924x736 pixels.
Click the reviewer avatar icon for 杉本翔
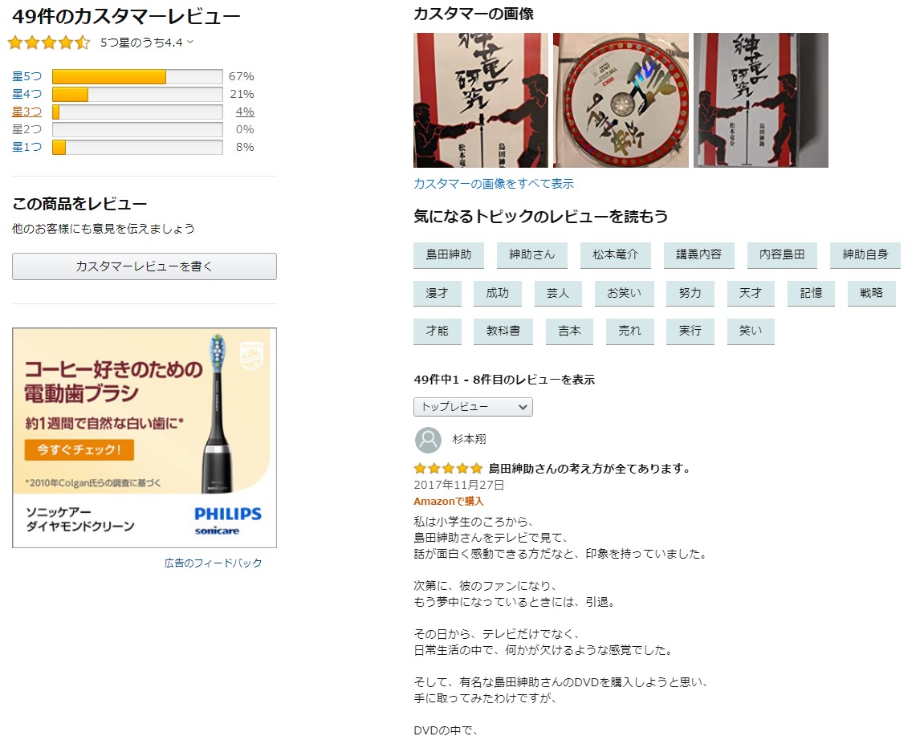click(428, 440)
